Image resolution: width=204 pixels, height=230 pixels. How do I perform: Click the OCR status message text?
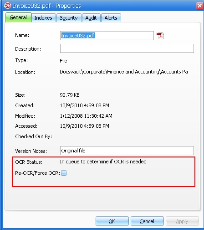click(103, 162)
